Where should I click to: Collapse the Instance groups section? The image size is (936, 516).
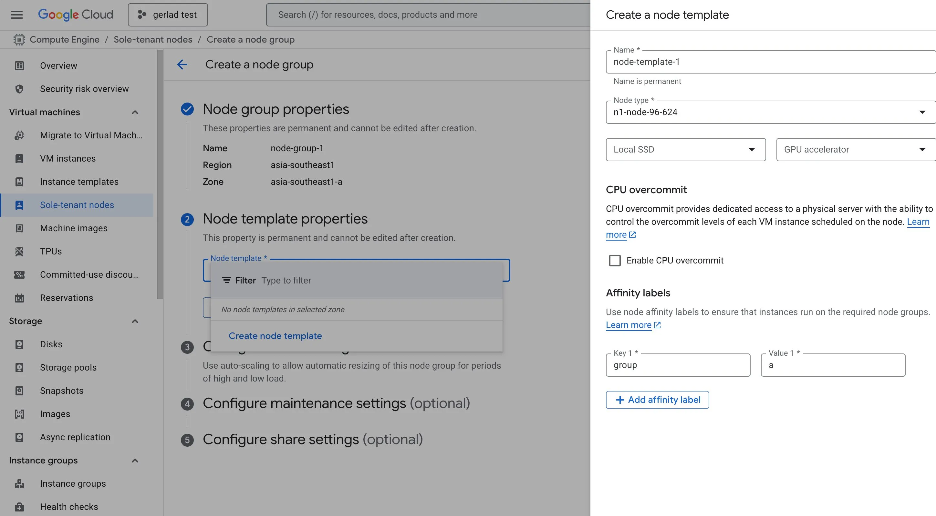point(135,461)
